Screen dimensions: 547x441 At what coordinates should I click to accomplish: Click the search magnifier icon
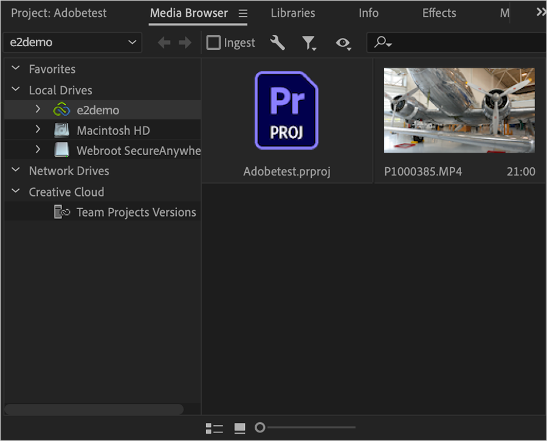pos(383,42)
